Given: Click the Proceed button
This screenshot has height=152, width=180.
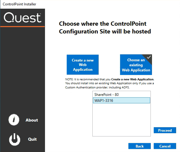Looking at the screenshot, I should click(165, 130).
